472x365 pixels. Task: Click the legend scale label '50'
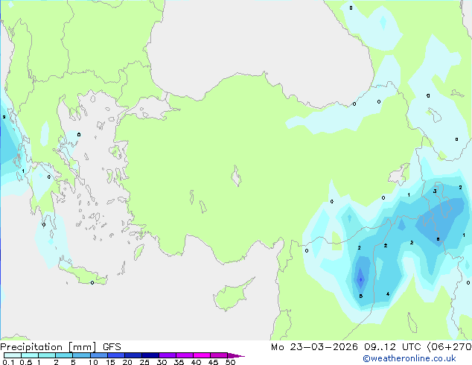(x=230, y=362)
